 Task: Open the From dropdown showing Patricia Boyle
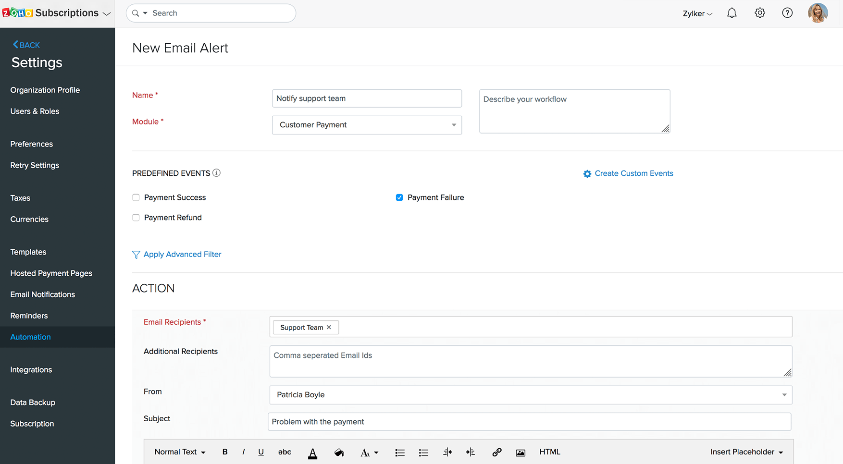point(784,395)
